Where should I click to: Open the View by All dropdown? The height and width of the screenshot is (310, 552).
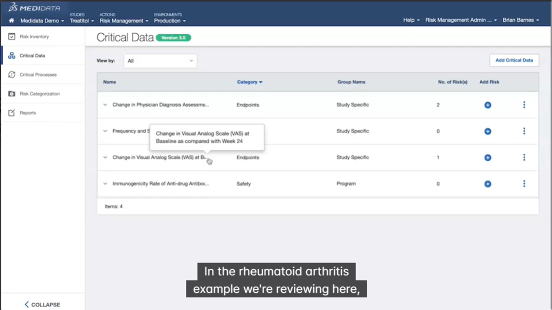tap(160, 61)
